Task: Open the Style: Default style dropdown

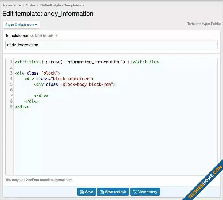Action: 21,25
